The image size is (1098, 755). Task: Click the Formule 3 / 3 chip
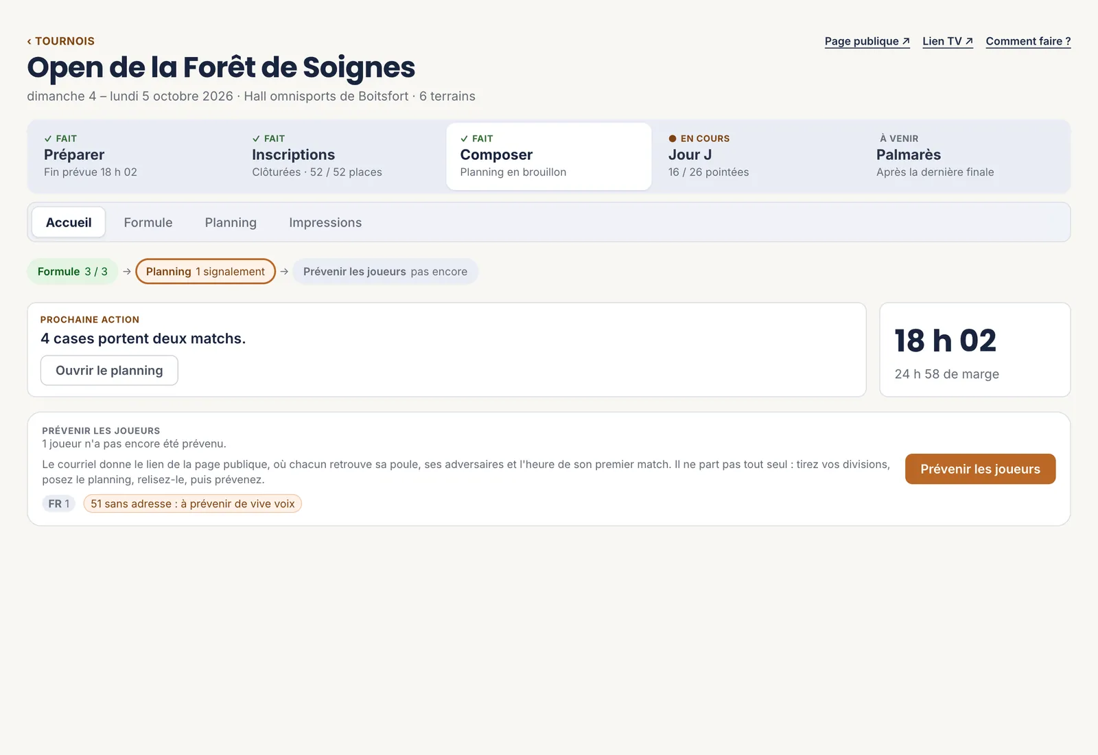click(x=73, y=271)
